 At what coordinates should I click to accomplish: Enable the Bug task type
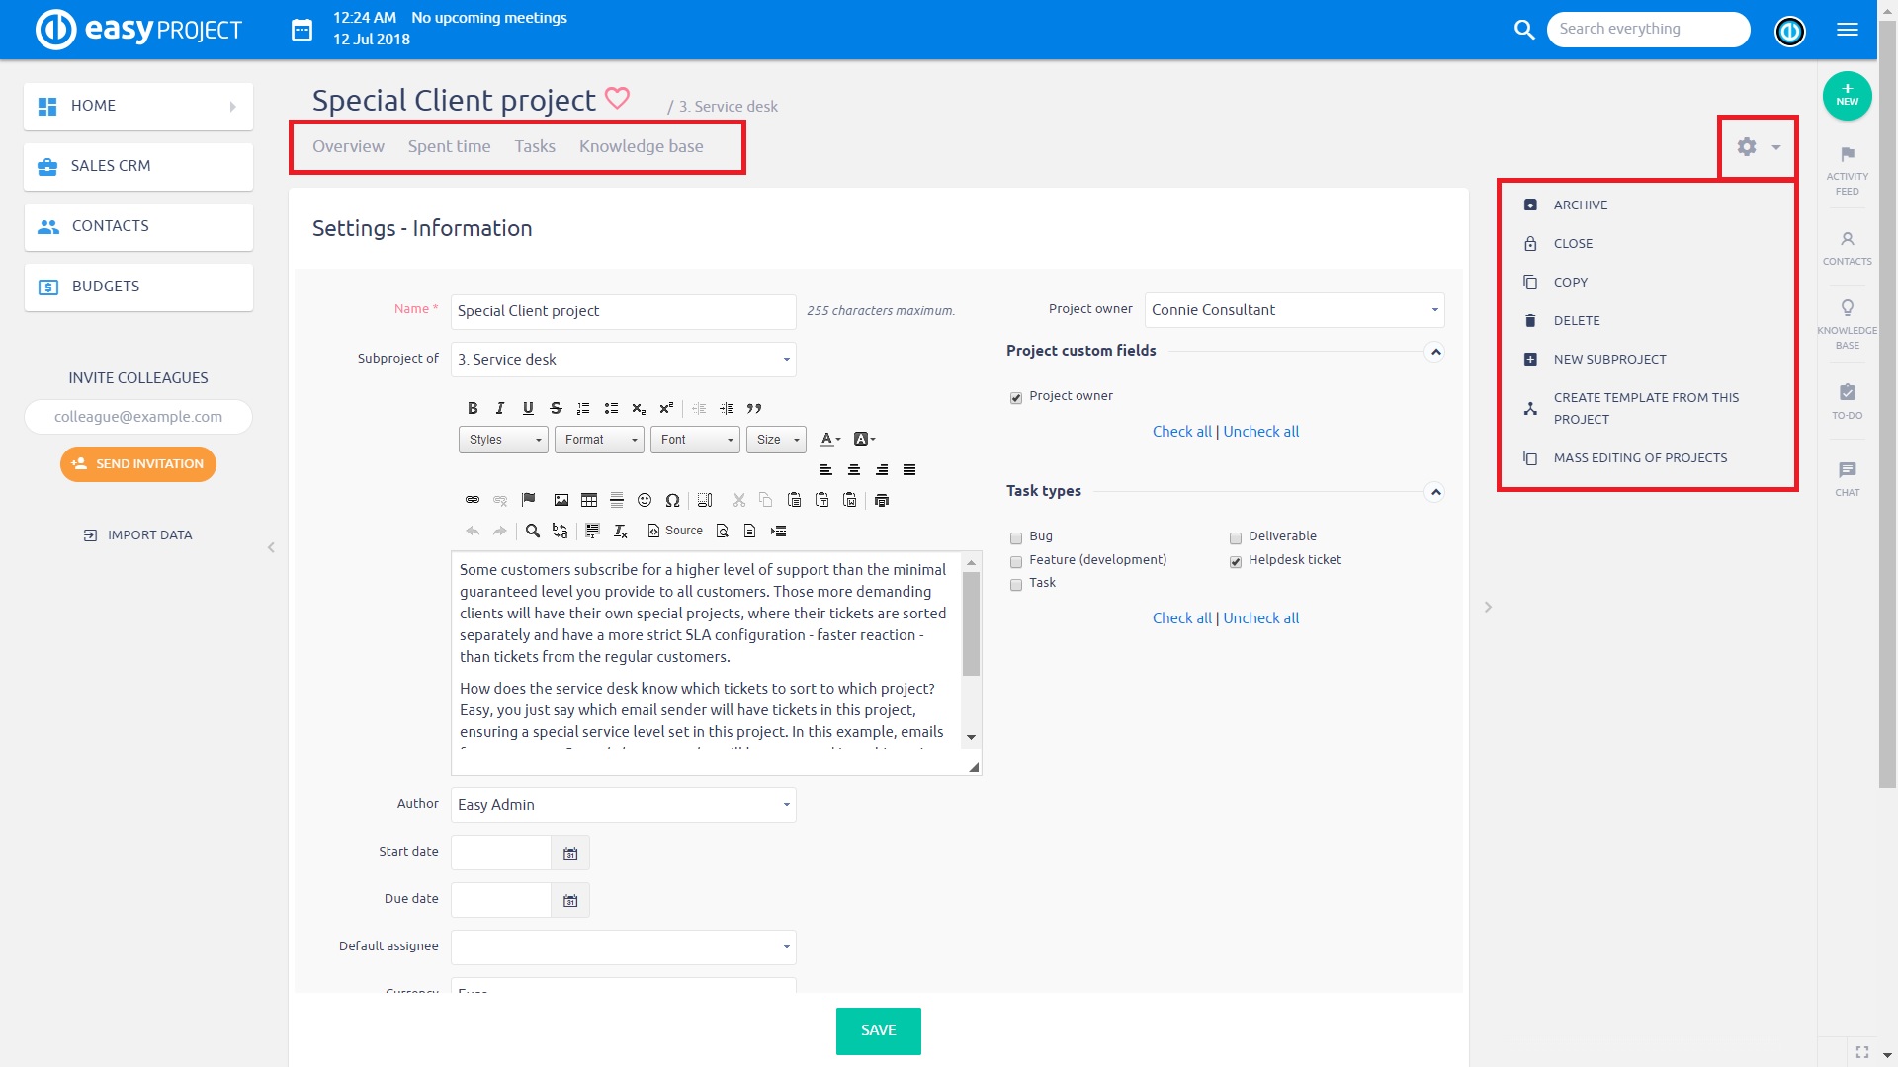click(1015, 537)
